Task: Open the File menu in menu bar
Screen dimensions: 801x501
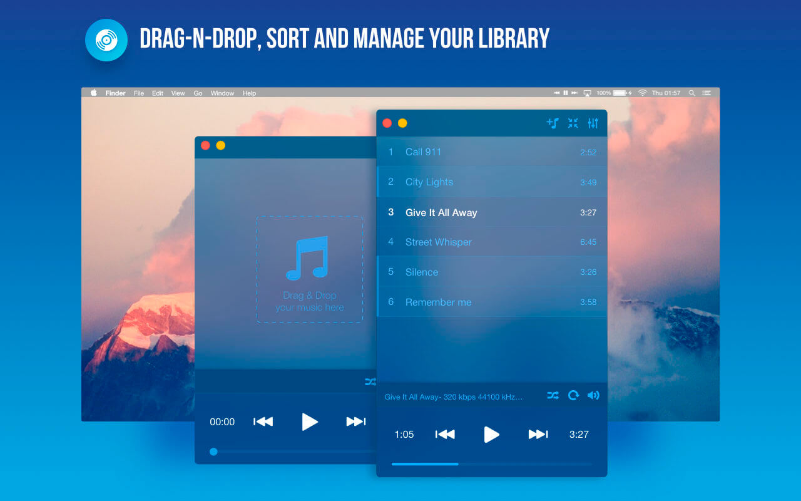Action: (x=139, y=93)
